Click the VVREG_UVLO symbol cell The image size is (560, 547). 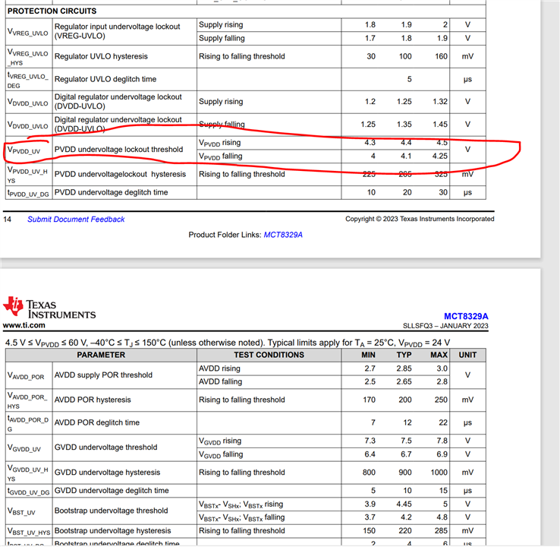click(x=29, y=31)
